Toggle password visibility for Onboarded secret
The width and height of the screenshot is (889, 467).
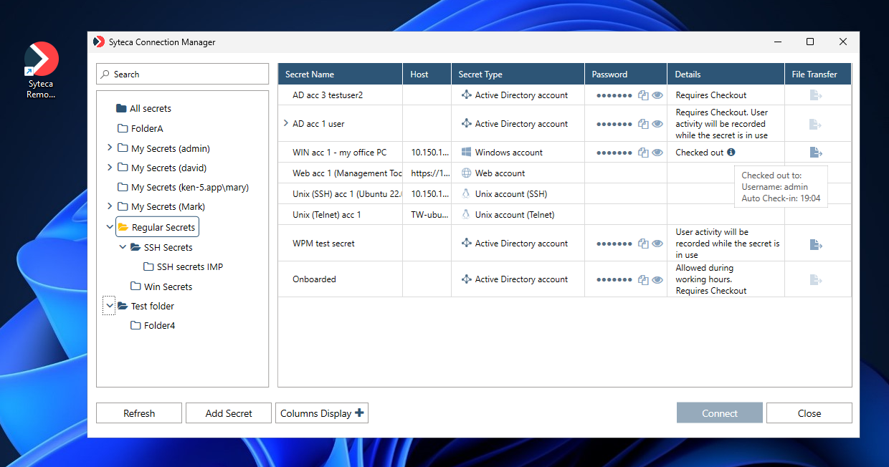[657, 280]
